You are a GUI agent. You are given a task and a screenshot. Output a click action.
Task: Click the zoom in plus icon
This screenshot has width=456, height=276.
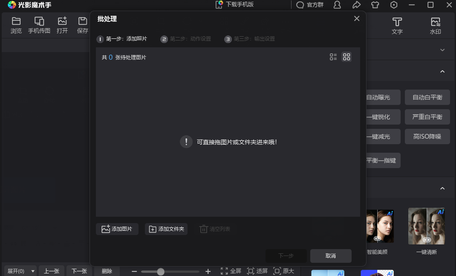coord(208,271)
